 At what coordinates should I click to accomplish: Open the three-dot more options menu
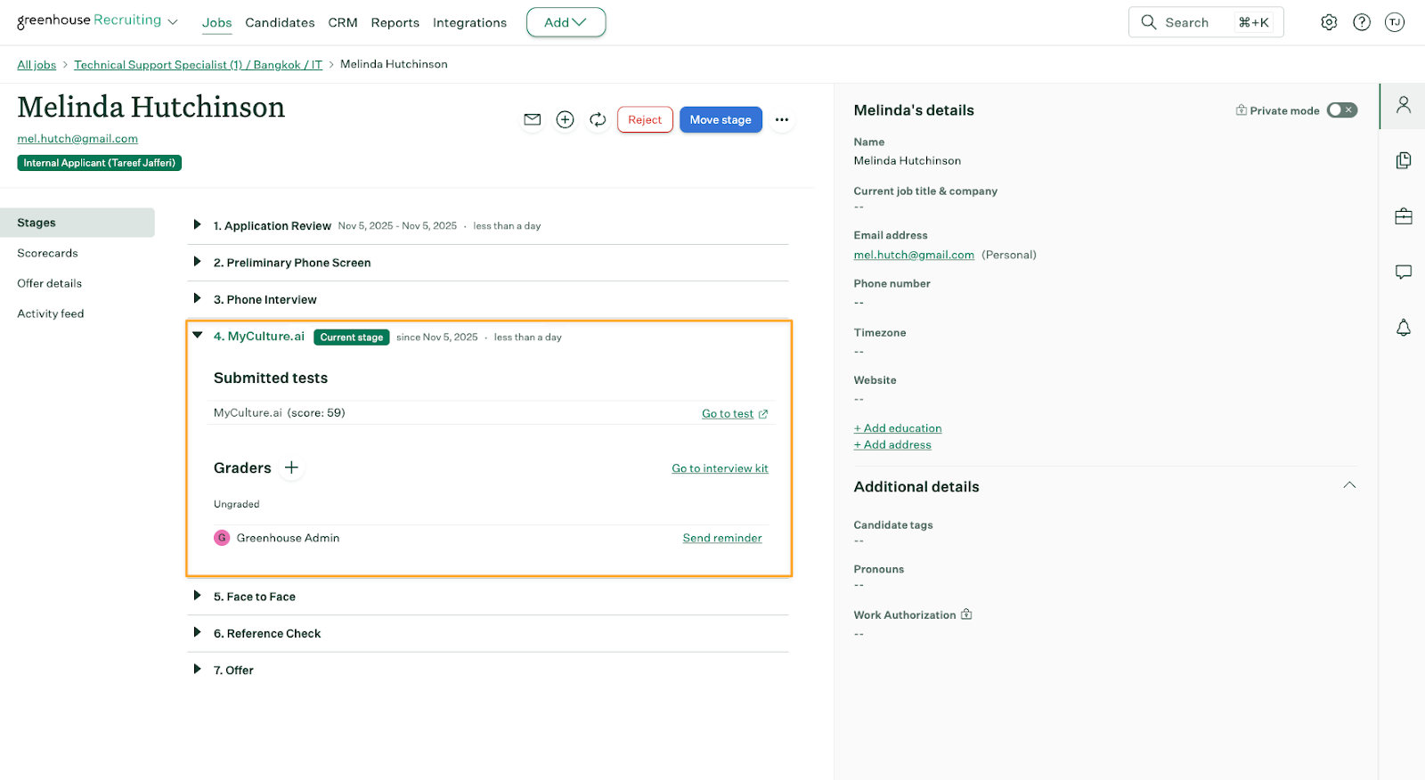pos(781,119)
